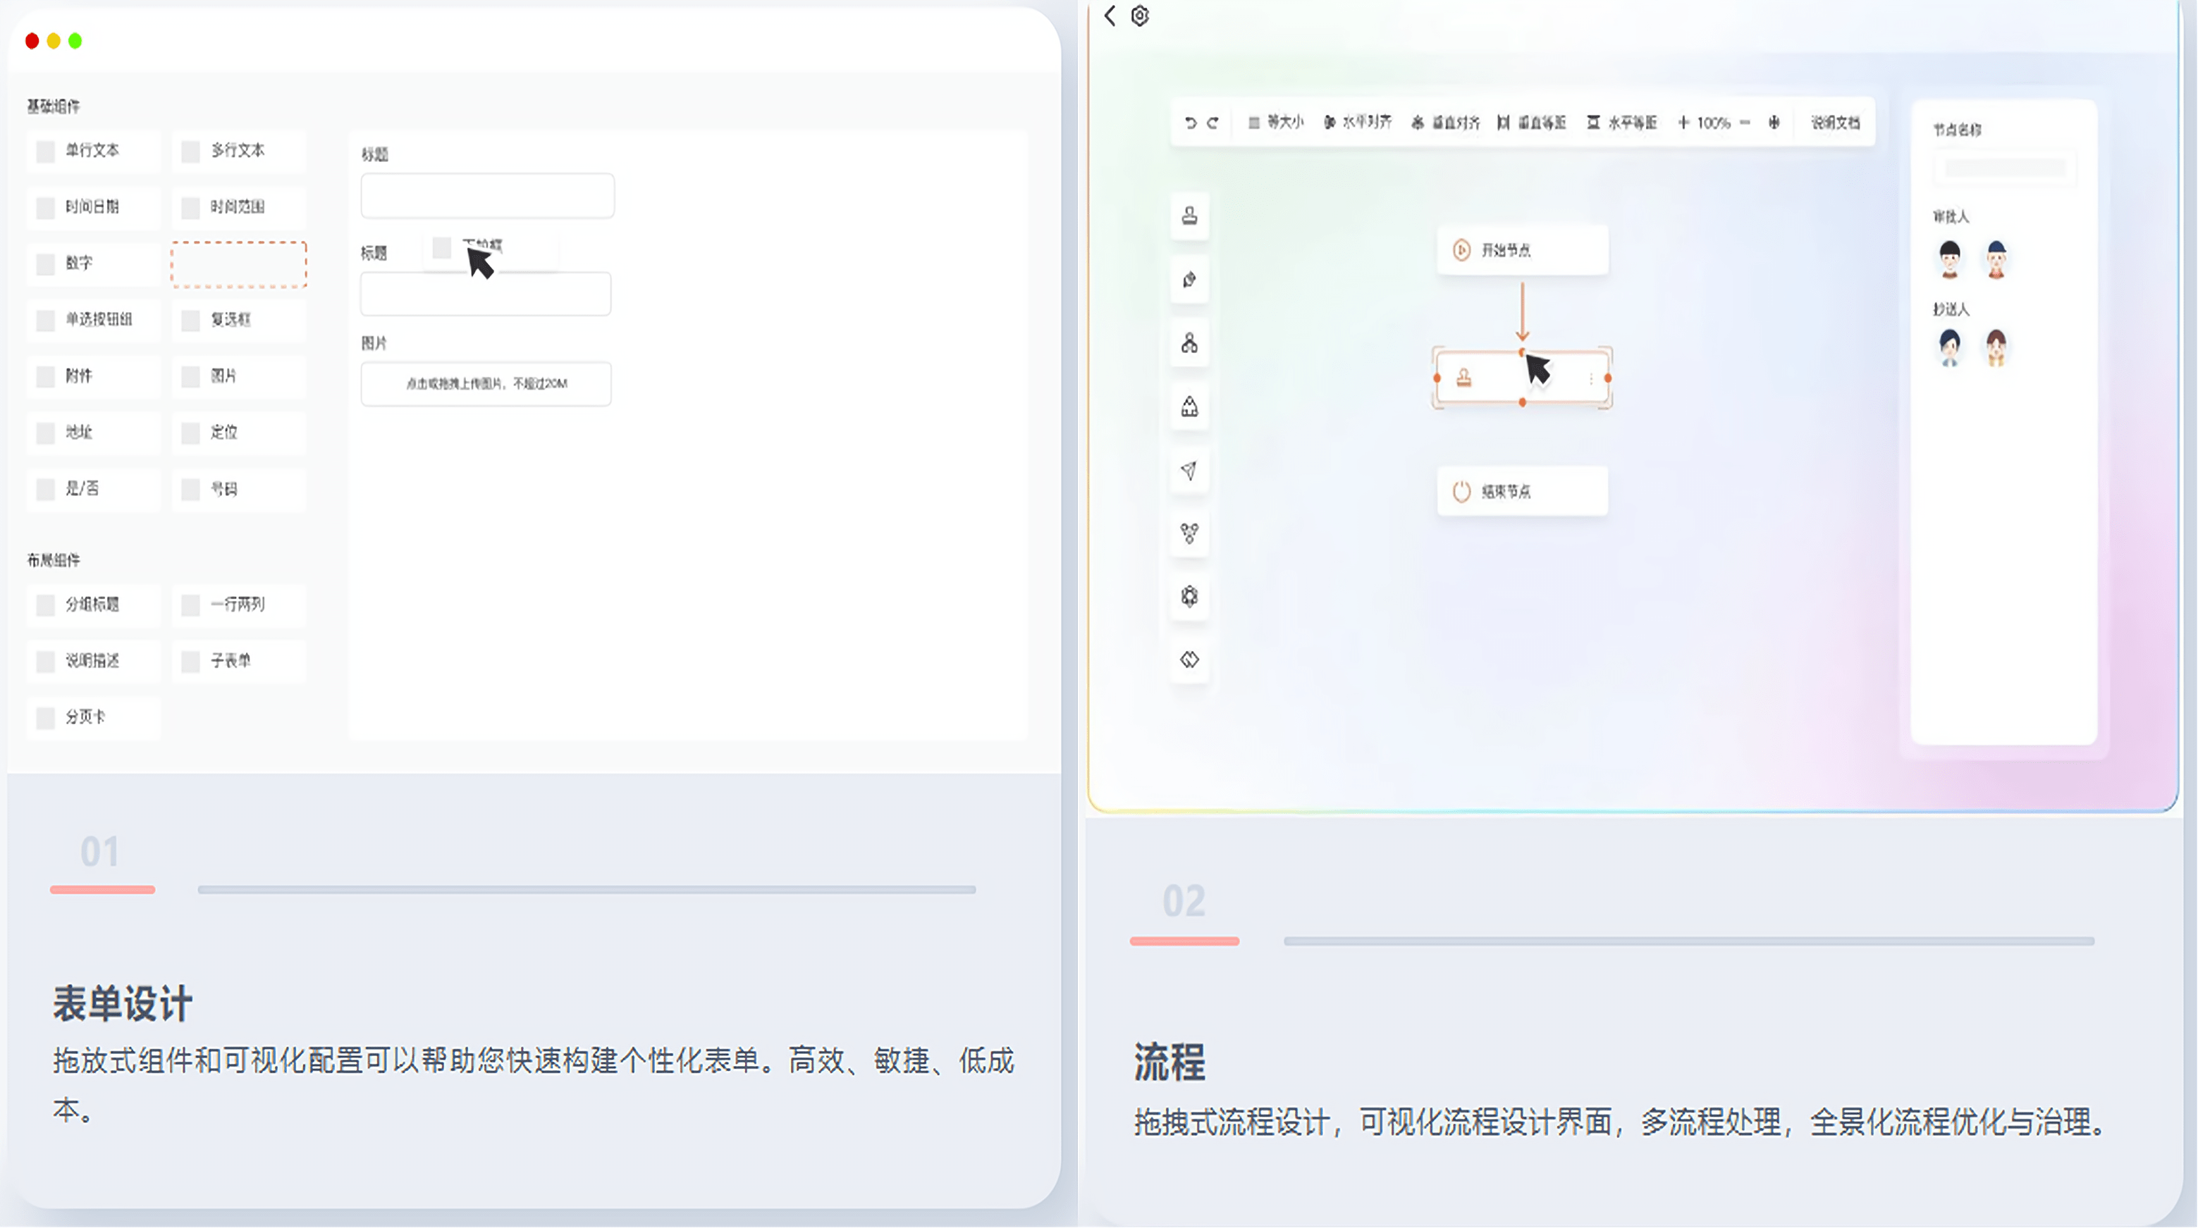Click the redo icon in the flow toolbar
This screenshot has height=1228, width=2198.
(1214, 122)
